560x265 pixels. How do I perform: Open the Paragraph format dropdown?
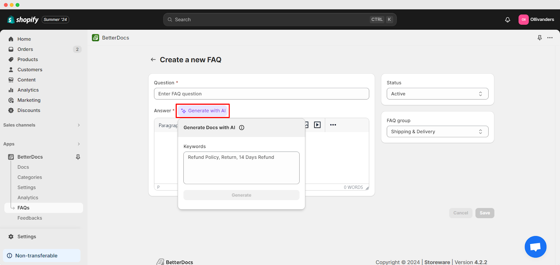pos(168,125)
